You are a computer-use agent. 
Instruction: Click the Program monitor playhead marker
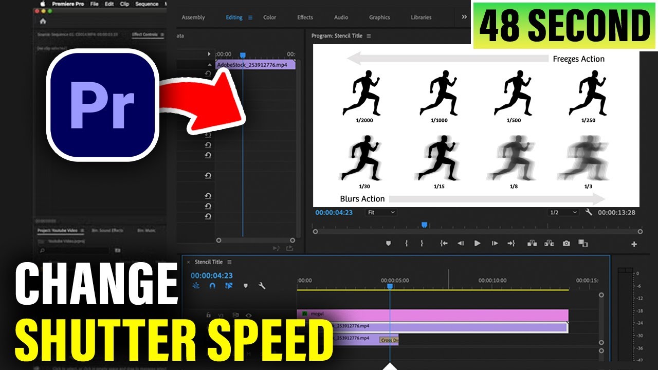point(424,225)
